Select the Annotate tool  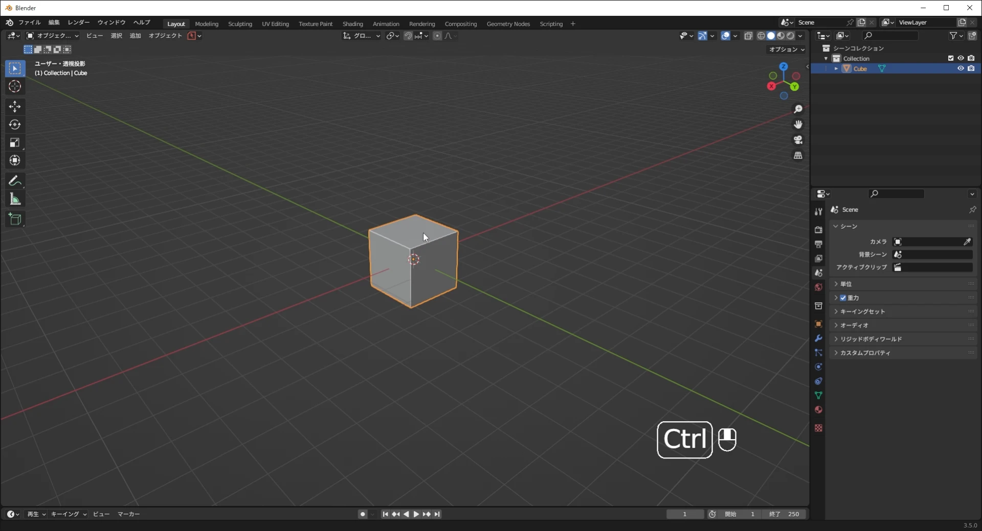pos(15,181)
